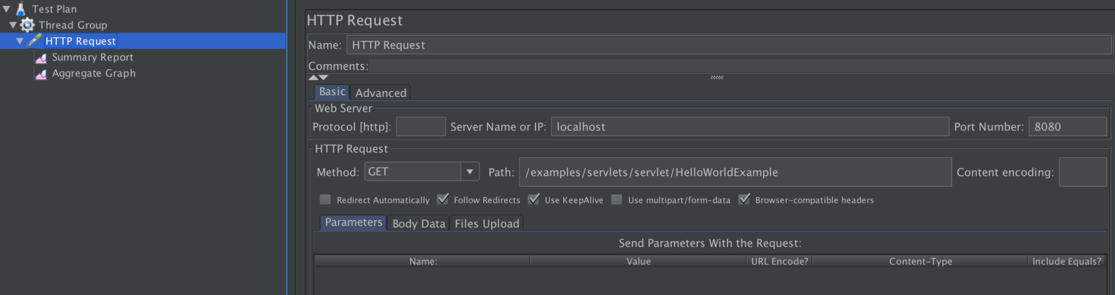Click the Thread Group gear icon
The height and width of the screenshot is (295, 1115).
coord(27,25)
